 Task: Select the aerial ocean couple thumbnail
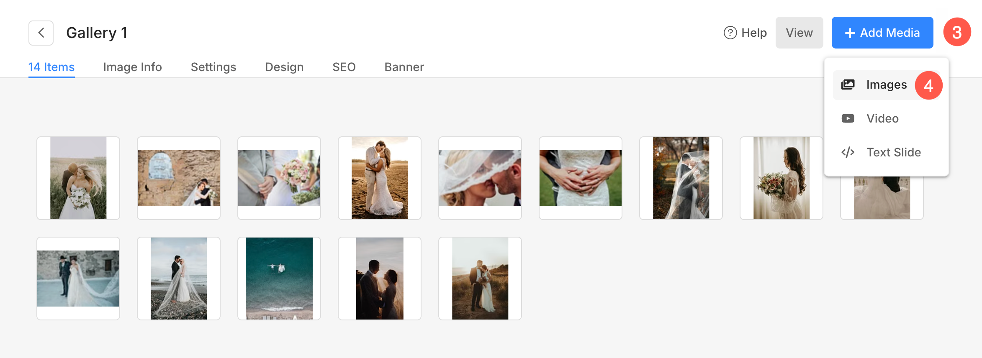pyautogui.click(x=279, y=279)
